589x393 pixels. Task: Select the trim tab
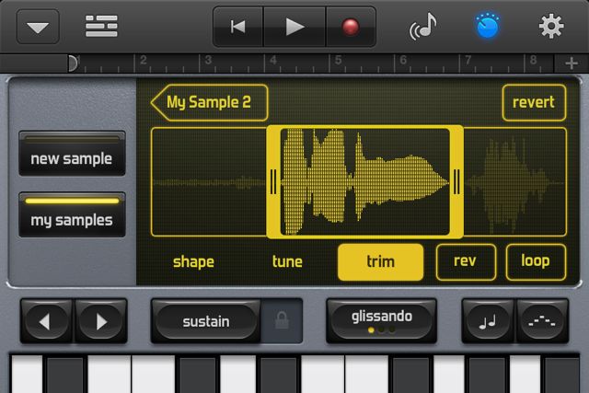[x=380, y=262]
